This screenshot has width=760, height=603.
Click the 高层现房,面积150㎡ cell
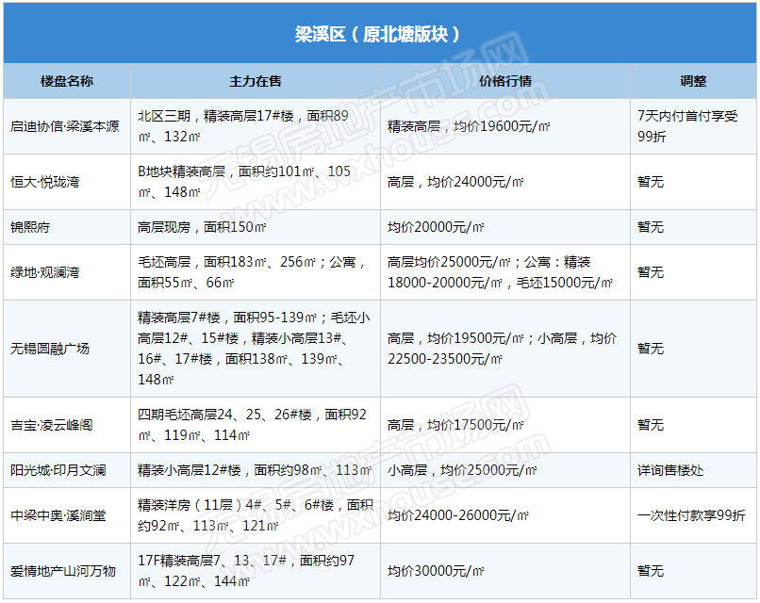(x=202, y=227)
